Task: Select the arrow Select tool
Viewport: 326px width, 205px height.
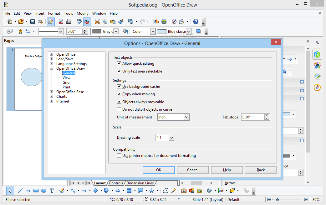Action: pos(10,191)
